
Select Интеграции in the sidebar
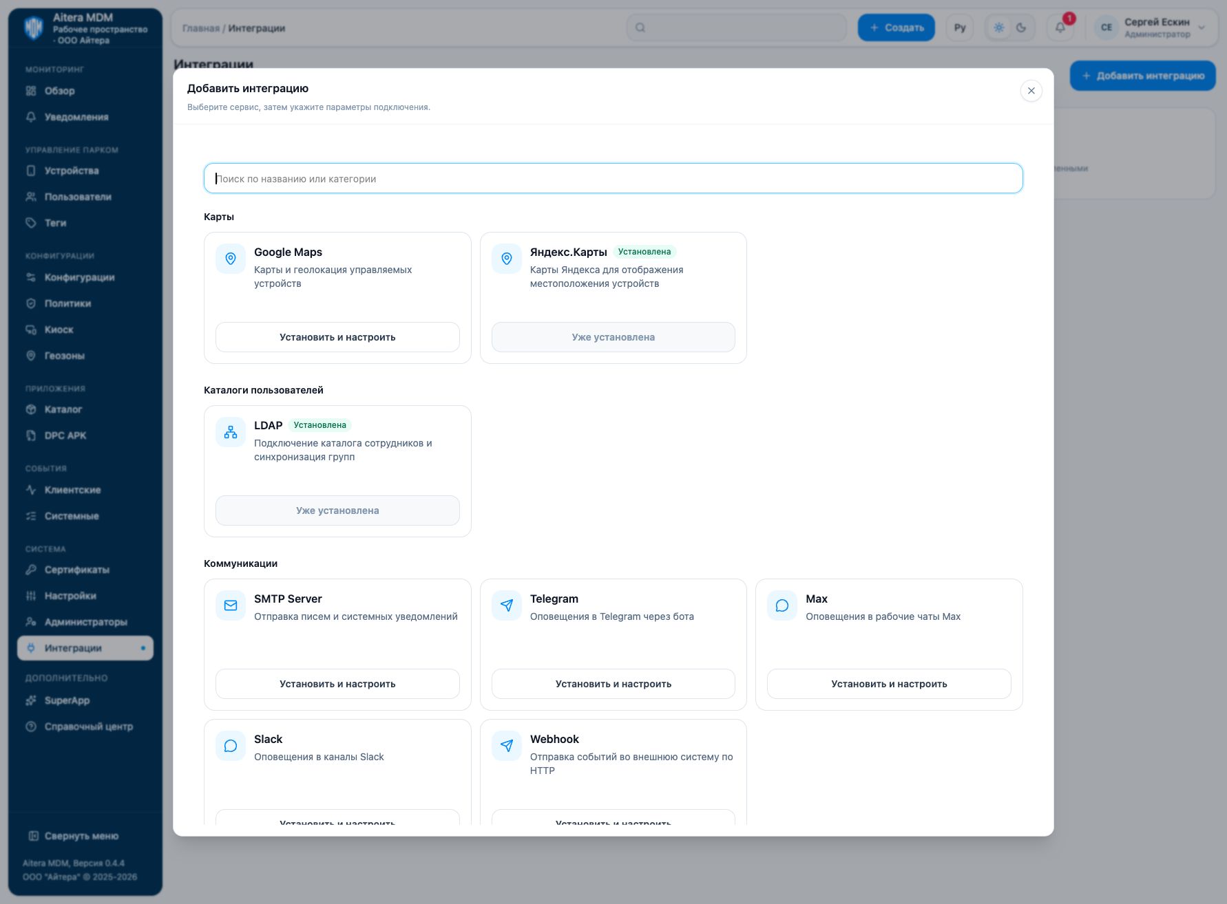coord(85,648)
